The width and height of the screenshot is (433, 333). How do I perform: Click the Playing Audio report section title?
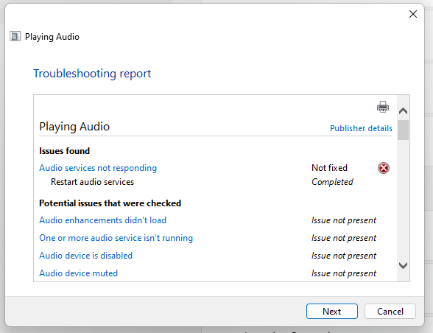(74, 127)
